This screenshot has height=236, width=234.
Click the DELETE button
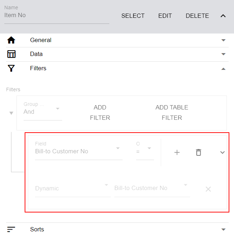(197, 16)
